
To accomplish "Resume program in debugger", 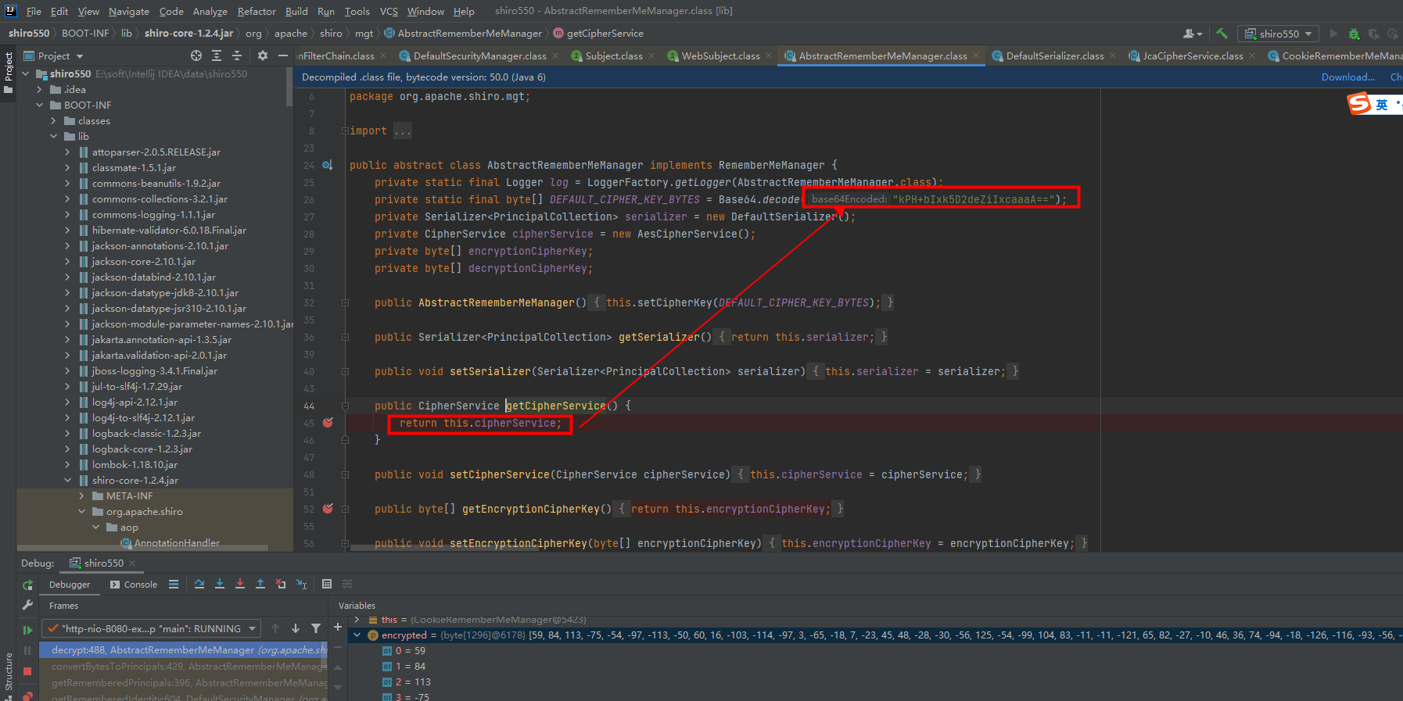I will click(28, 630).
